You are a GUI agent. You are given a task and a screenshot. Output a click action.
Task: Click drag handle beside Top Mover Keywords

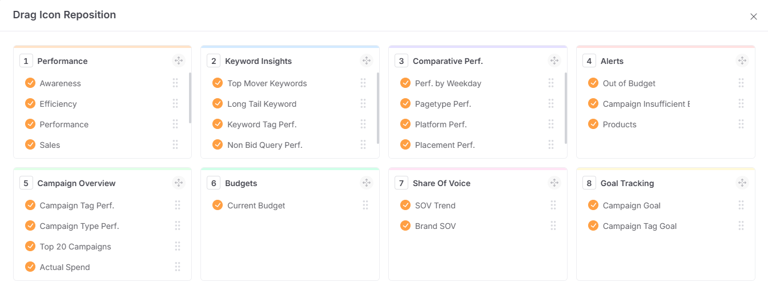[x=363, y=83]
